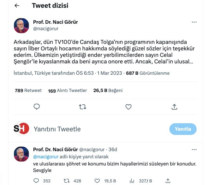Open the @nacigorur mention link in reply
The width and height of the screenshot is (207, 185).
(46, 157)
